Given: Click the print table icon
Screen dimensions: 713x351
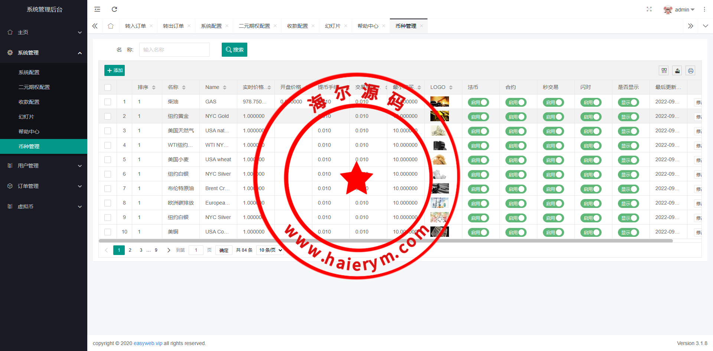Looking at the screenshot, I should (x=690, y=70).
